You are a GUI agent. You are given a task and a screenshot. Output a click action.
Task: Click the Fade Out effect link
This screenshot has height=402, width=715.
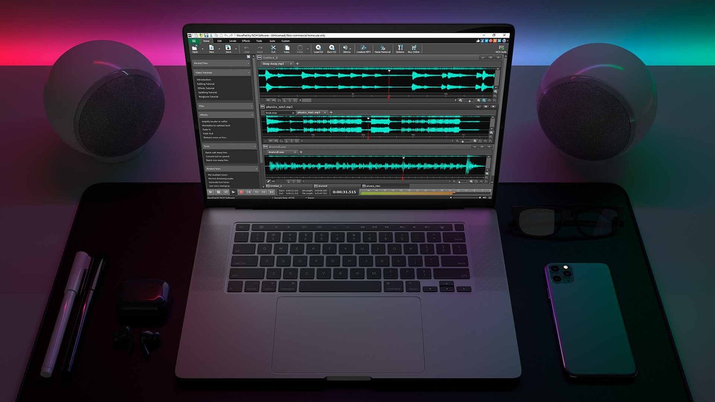(x=208, y=134)
